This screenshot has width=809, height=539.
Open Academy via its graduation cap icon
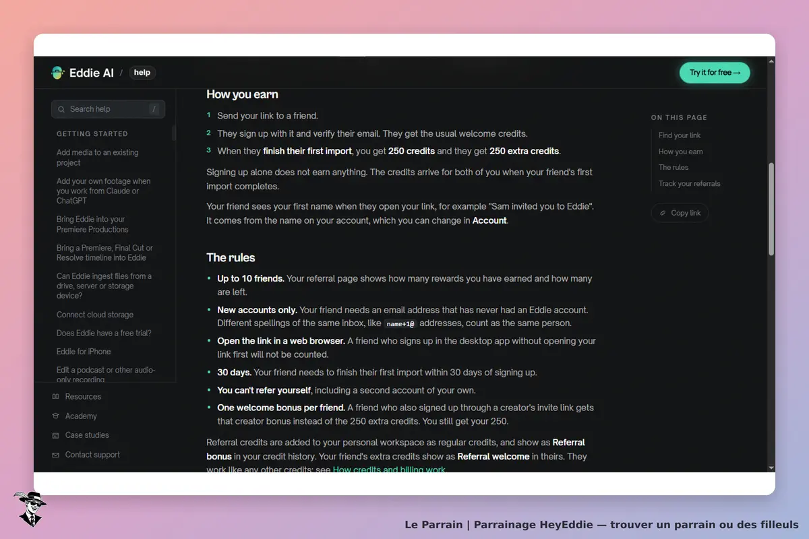coord(56,416)
